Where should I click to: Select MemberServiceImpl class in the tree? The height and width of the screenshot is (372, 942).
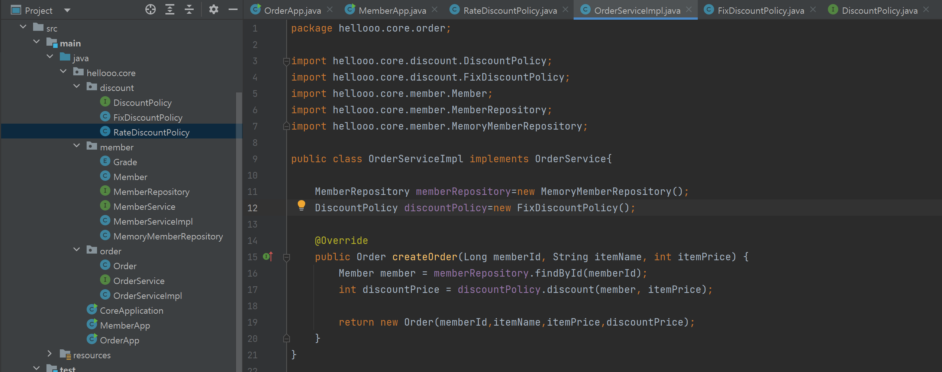[x=153, y=221]
